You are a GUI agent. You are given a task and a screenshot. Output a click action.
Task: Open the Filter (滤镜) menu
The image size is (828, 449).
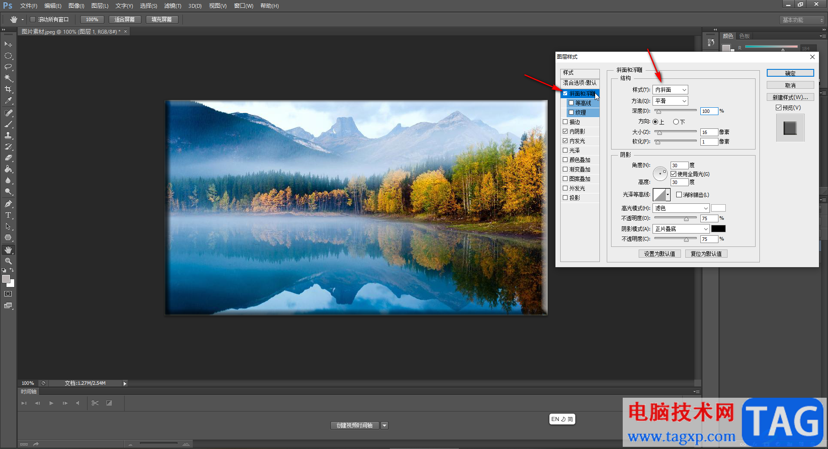[x=172, y=6]
